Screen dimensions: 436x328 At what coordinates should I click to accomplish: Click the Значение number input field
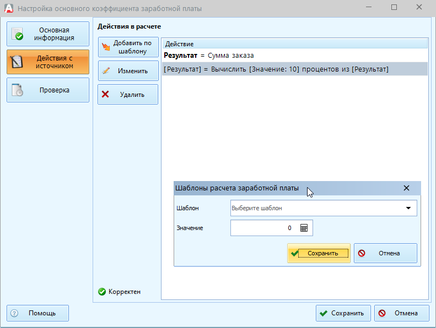coord(262,228)
